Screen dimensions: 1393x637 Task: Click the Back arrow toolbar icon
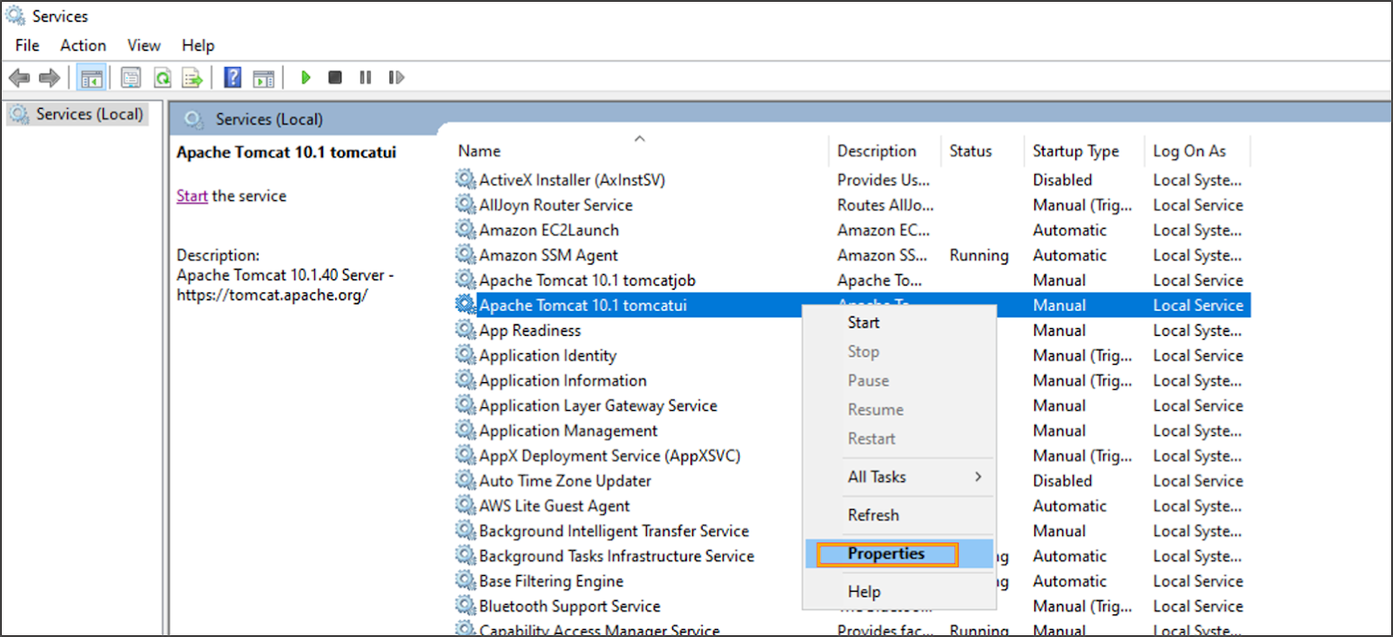click(18, 77)
